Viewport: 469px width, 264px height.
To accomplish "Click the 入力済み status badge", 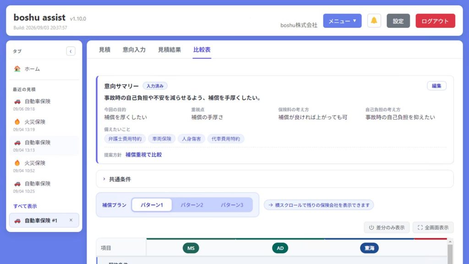I will tap(155, 86).
